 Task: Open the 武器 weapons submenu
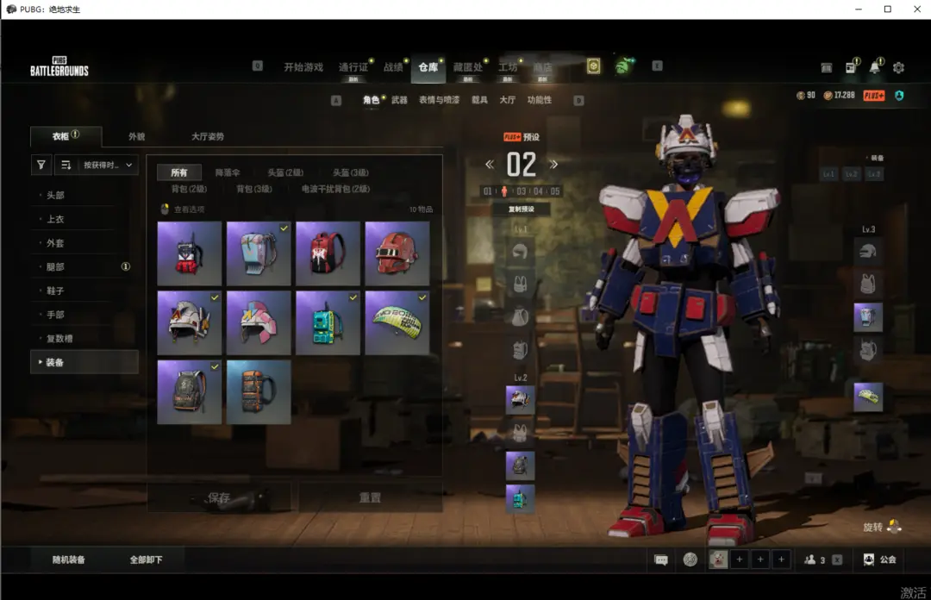click(x=399, y=100)
